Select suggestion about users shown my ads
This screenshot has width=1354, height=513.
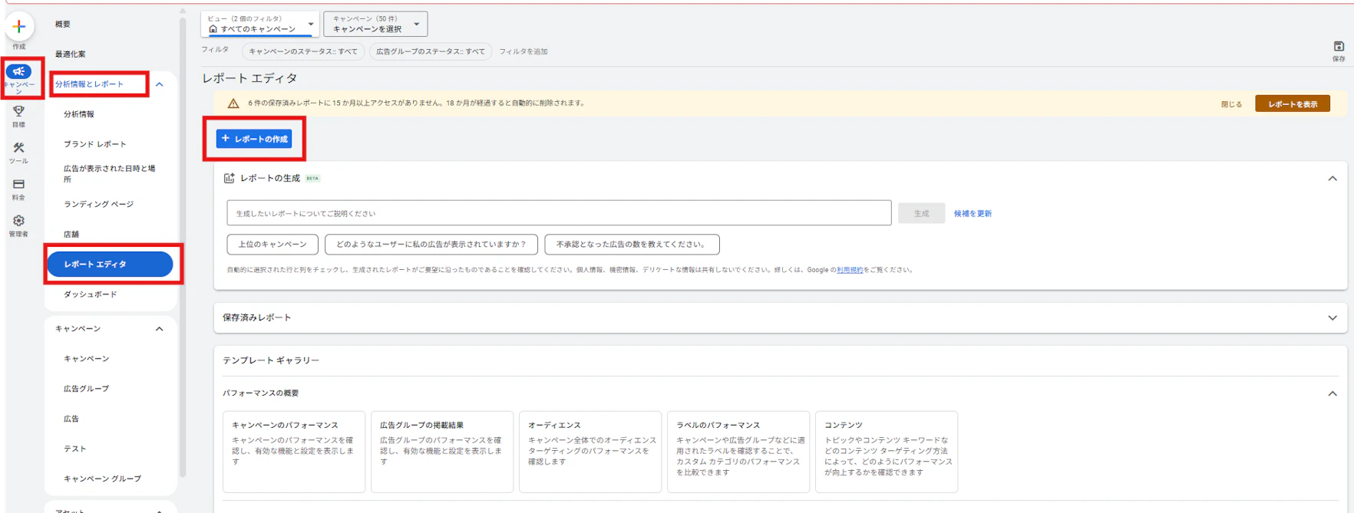(431, 245)
